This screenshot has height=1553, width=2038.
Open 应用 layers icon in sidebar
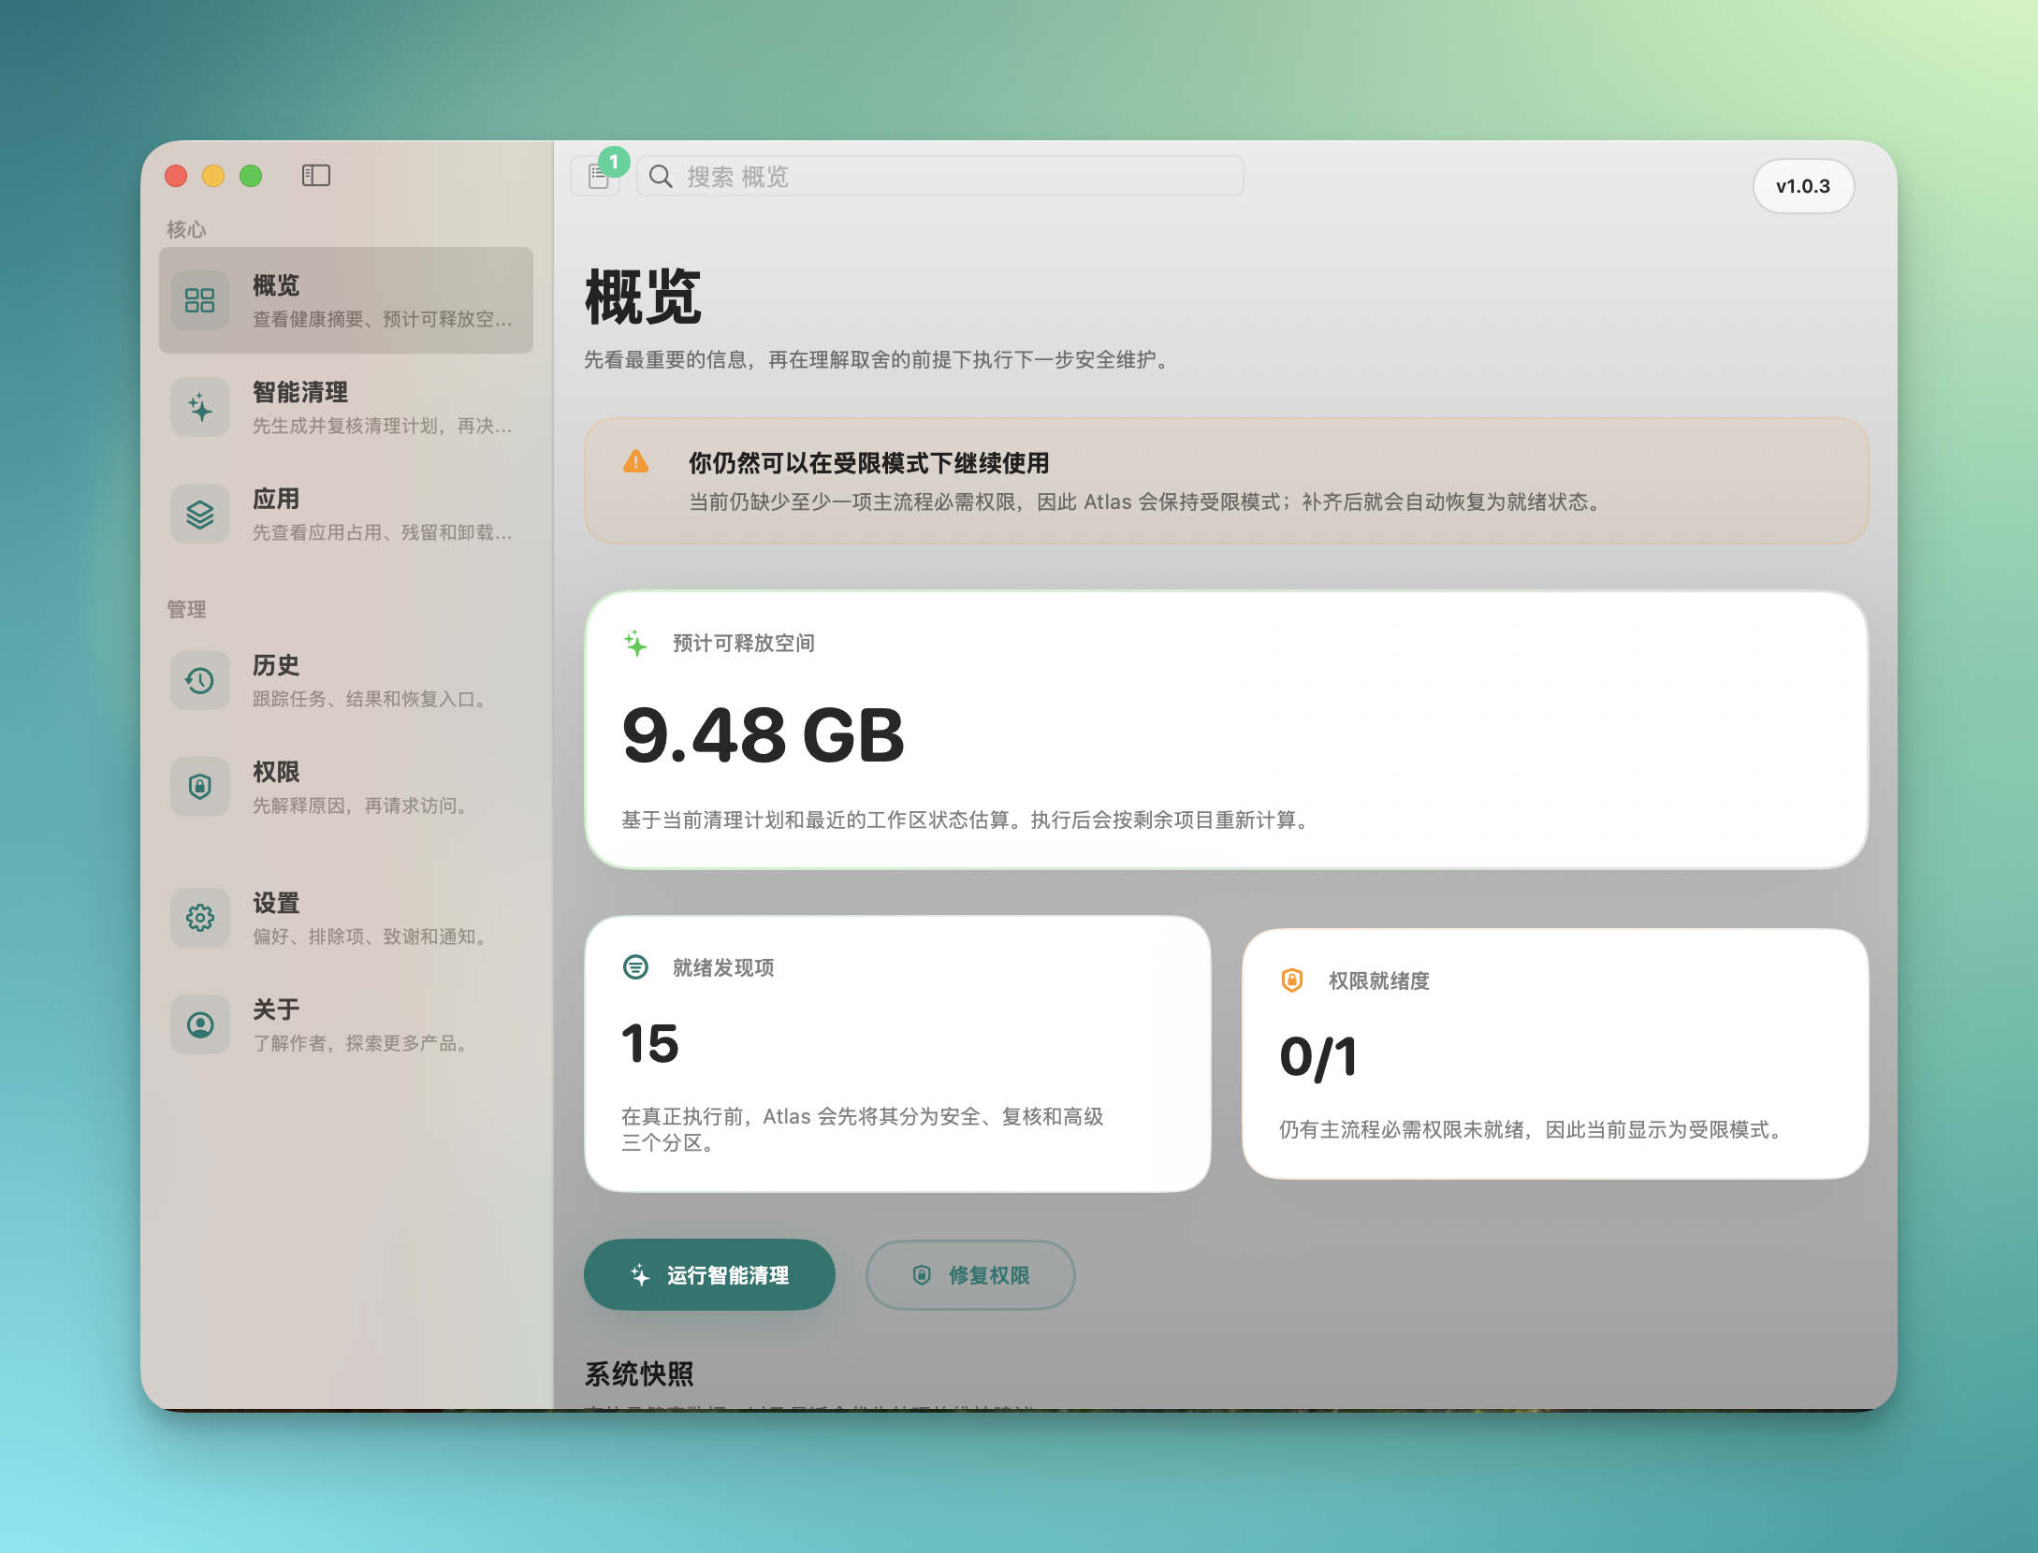[x=200, y=514]
